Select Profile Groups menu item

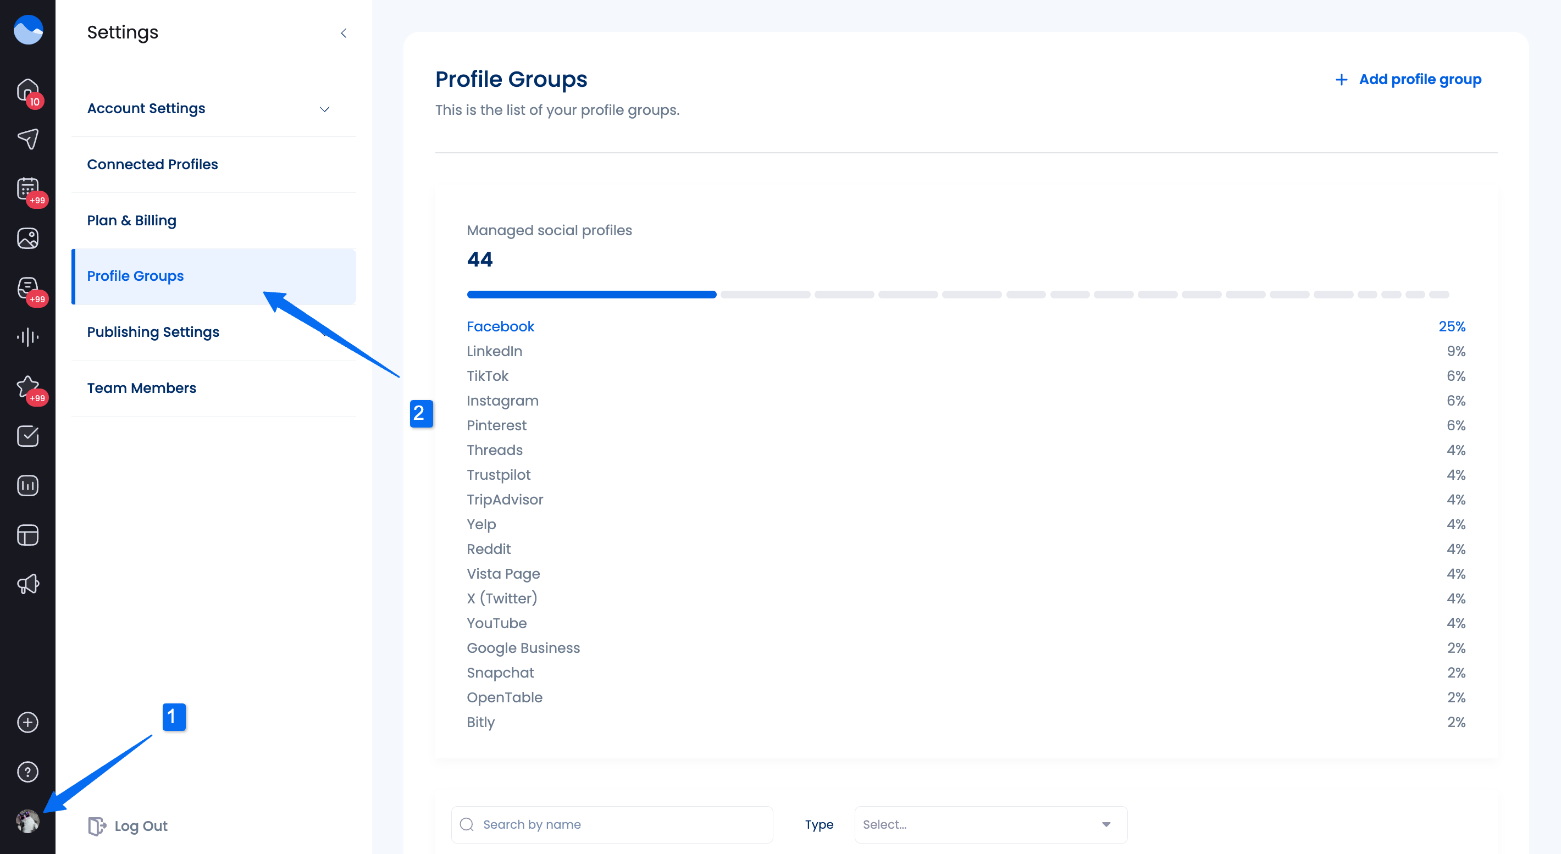click(214, 276)
